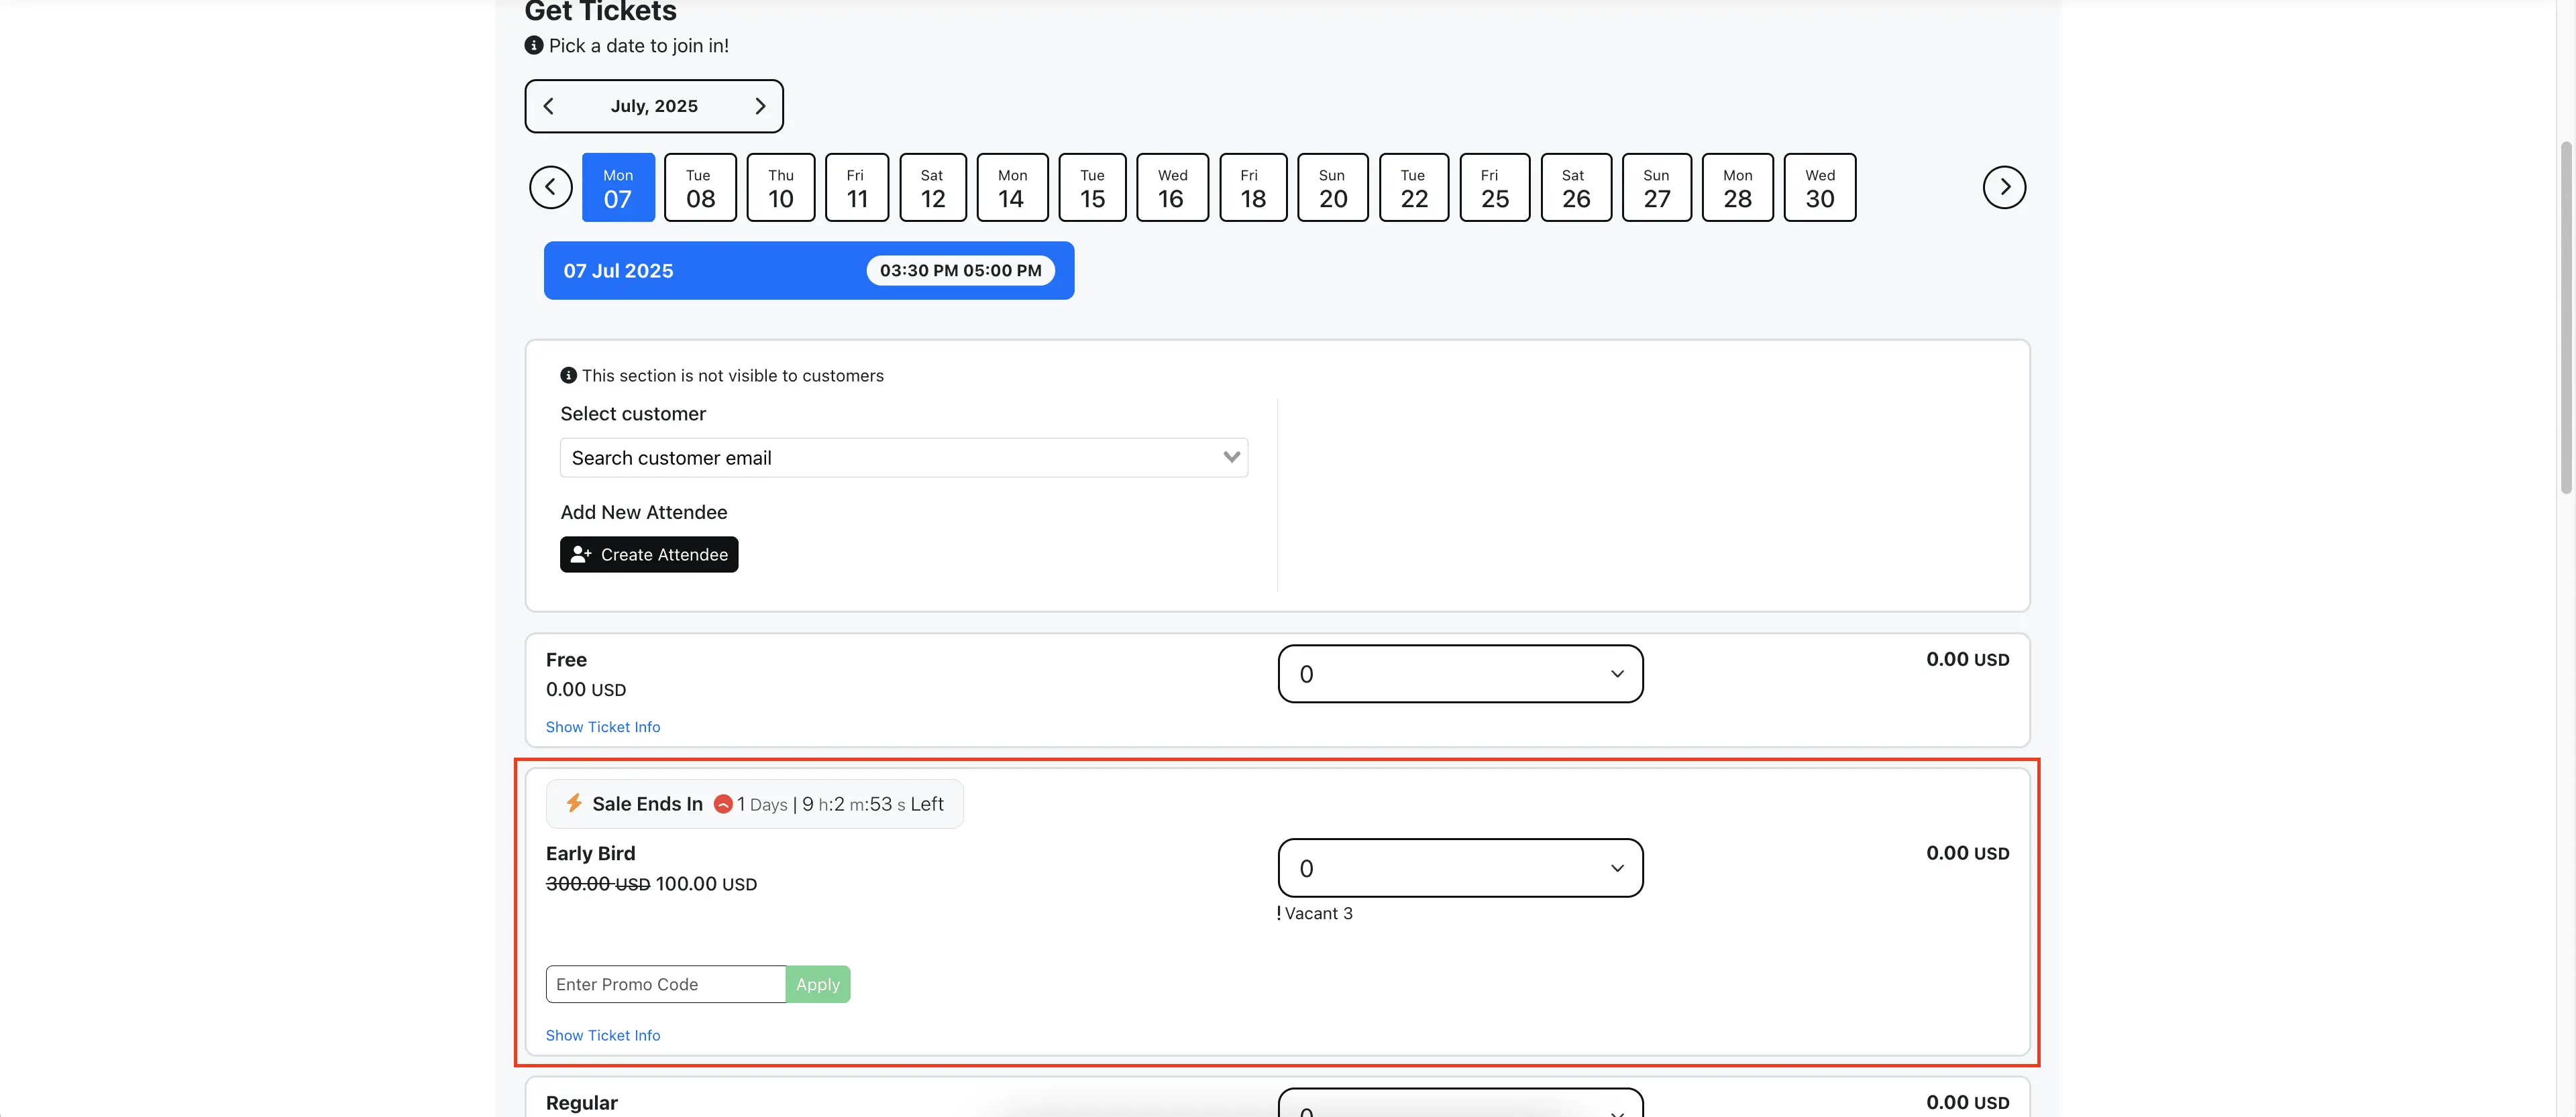This screenshot has height=1117, width=2576.
Task: Select the 03:30 PM 05:00 PM time slot
Action: (x=959, y=271)
